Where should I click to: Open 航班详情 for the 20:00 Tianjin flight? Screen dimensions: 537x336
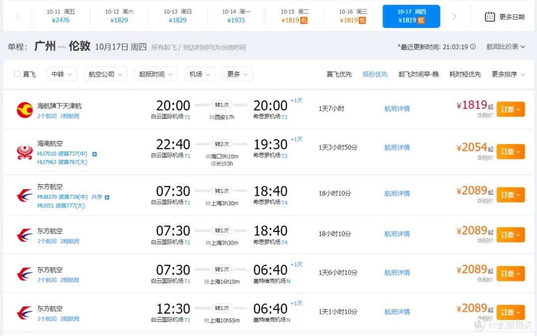397,109
